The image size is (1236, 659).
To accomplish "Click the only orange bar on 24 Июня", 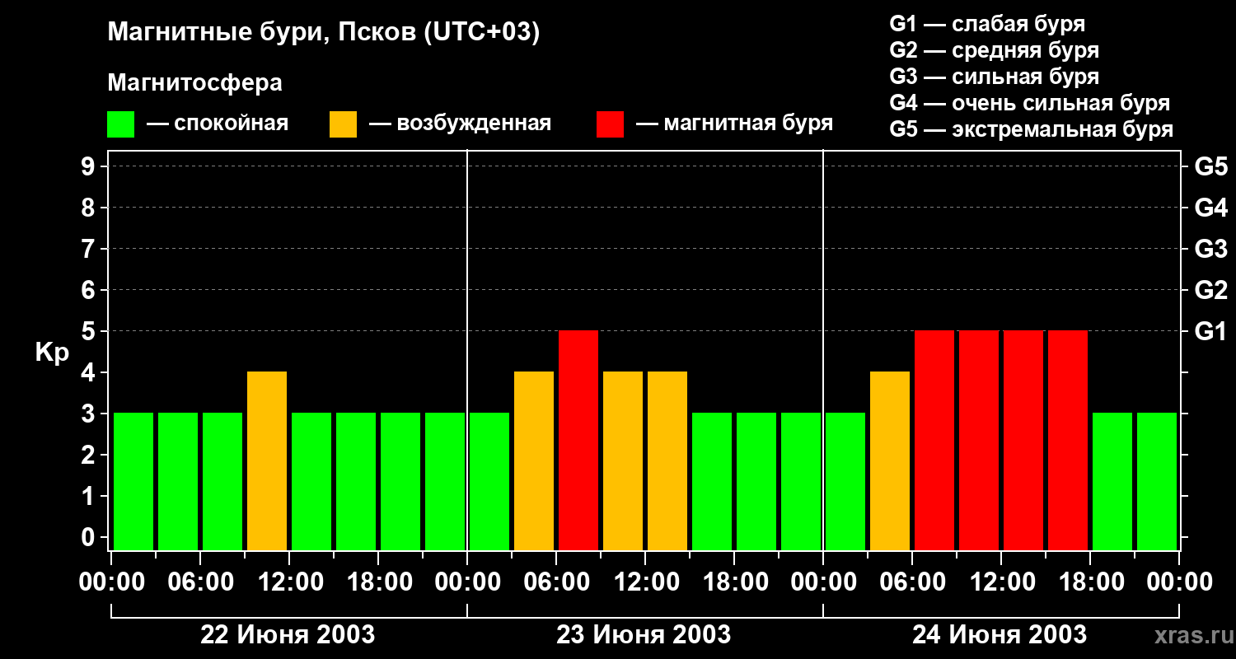I will pos(890,461).
